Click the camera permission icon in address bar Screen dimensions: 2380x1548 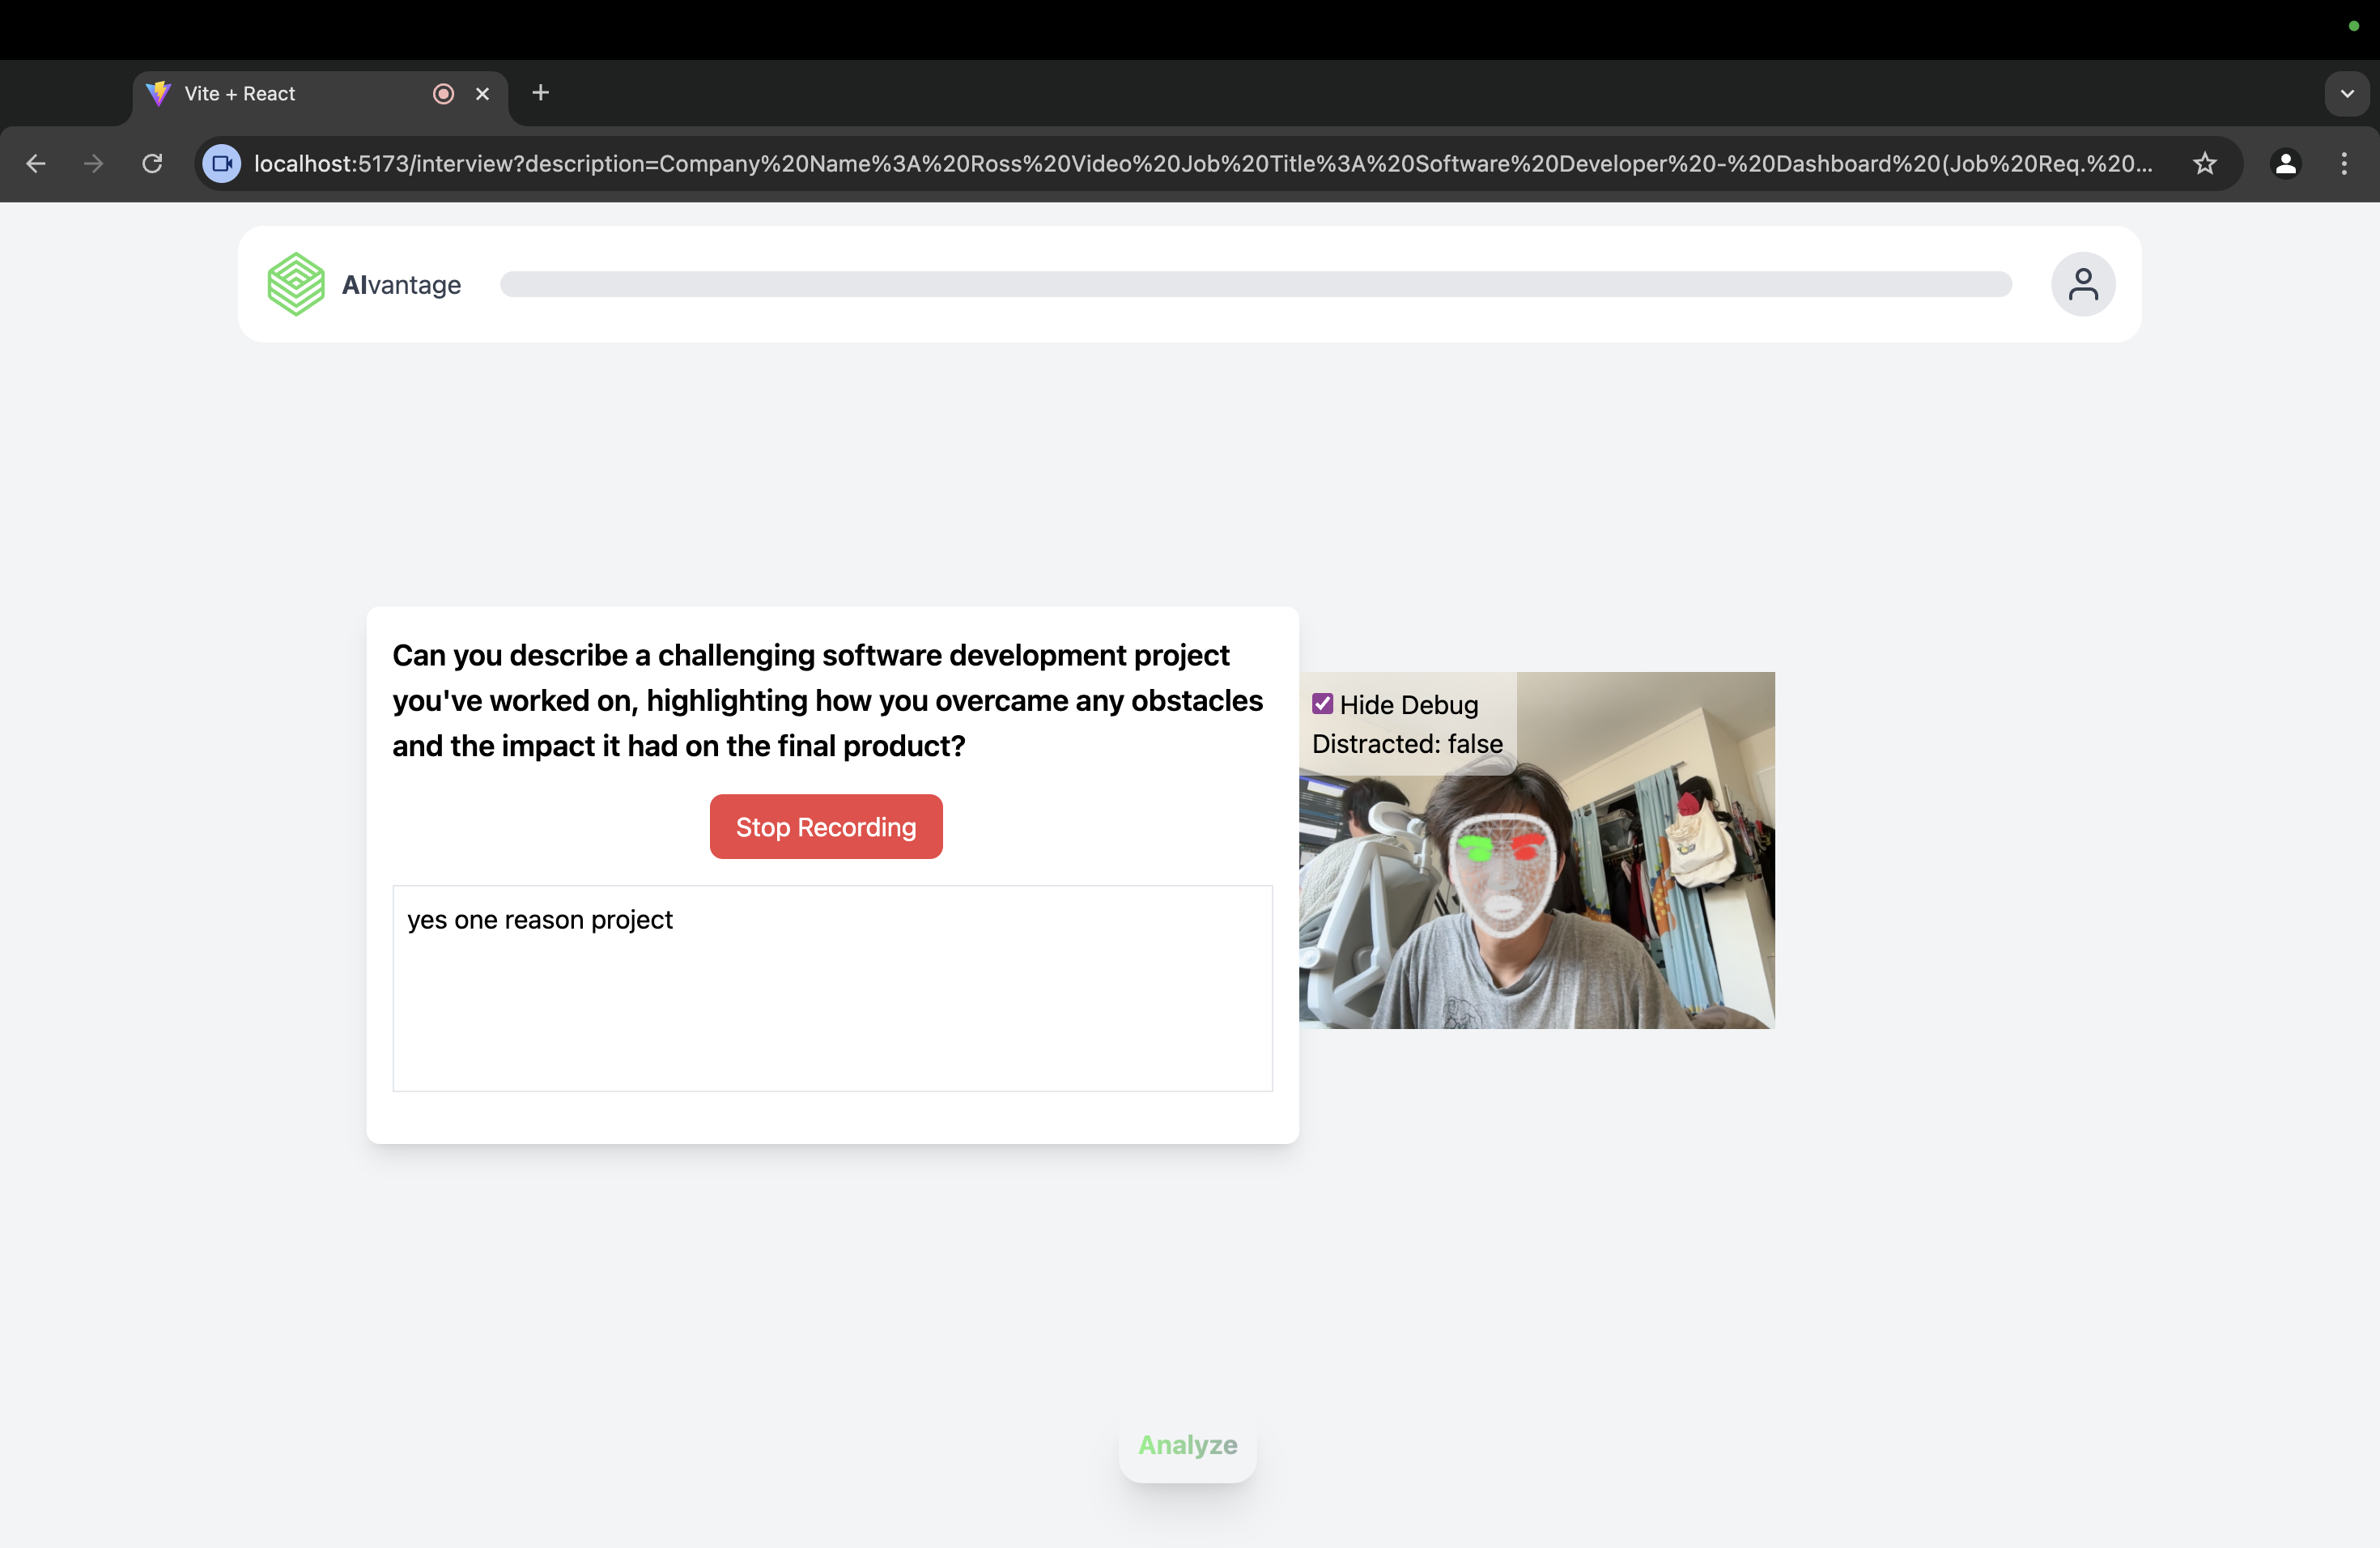(x=222, y=163)
